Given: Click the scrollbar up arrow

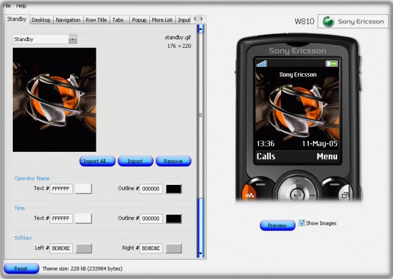Looking at the screenshot, I should point(201,29).
